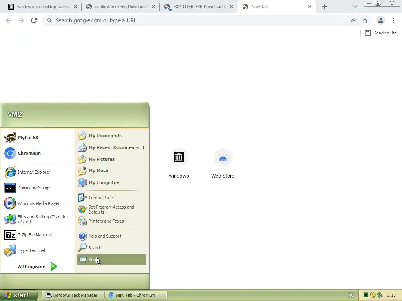Click the RU language indicator
The height and width of the screenshot is (301, 402).
(351, 295)
